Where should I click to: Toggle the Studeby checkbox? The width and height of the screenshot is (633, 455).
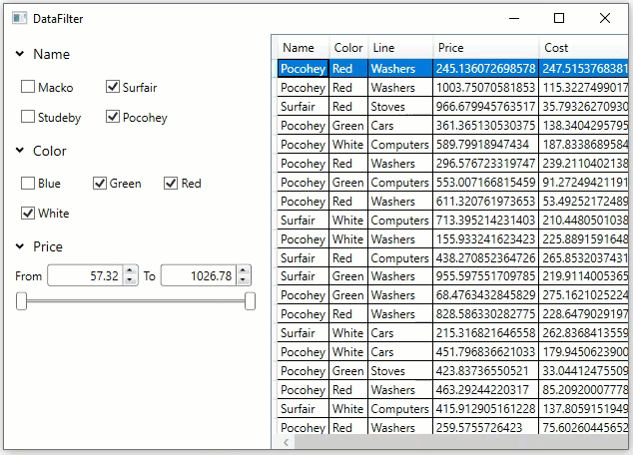tap(29, 118)
